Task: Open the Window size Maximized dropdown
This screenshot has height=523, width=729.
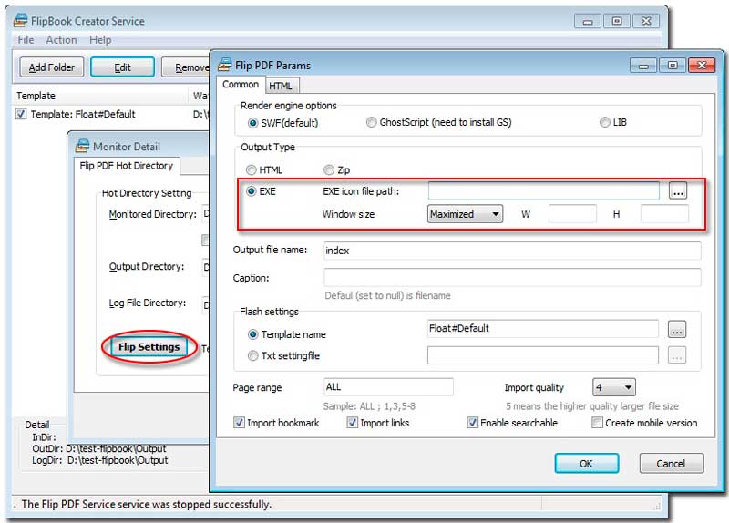Action: [x=465, y=214]
